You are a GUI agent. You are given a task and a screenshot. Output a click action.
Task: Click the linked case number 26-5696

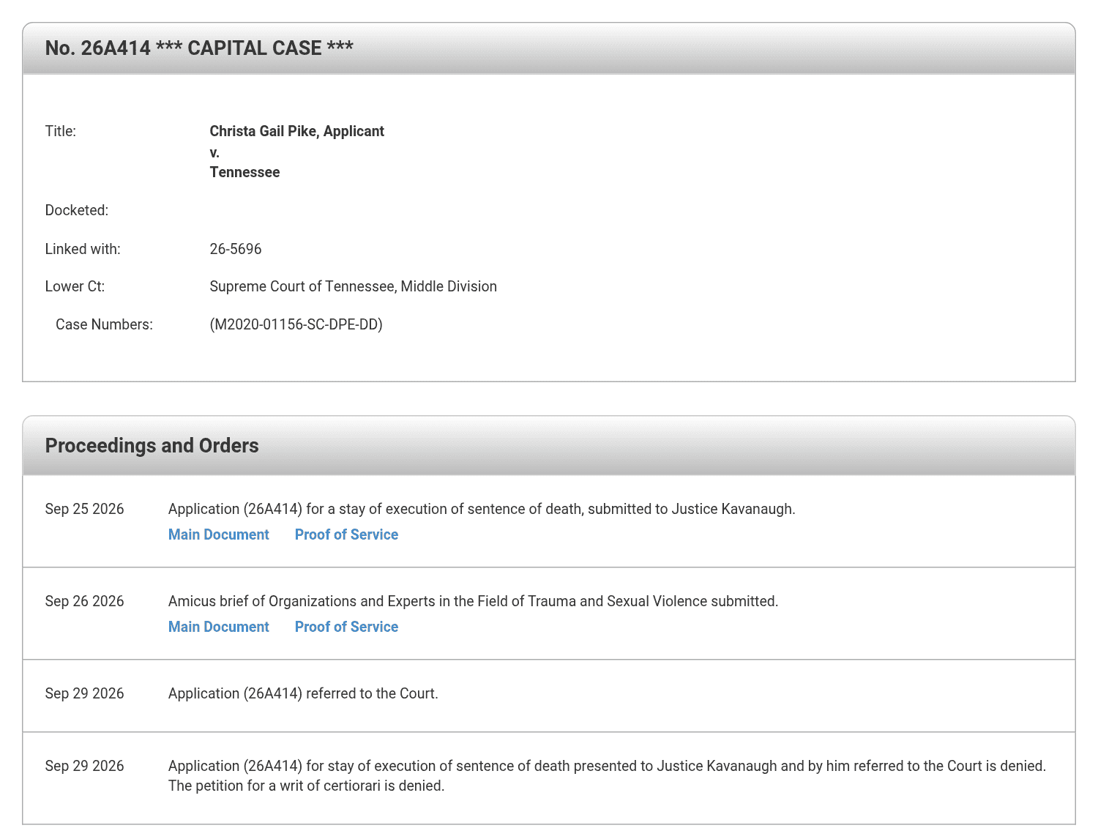(236, 249)
